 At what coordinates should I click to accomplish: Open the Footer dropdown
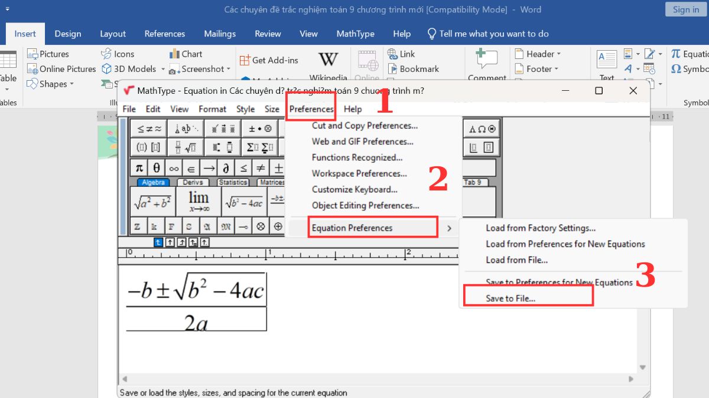tap(536, 69)
